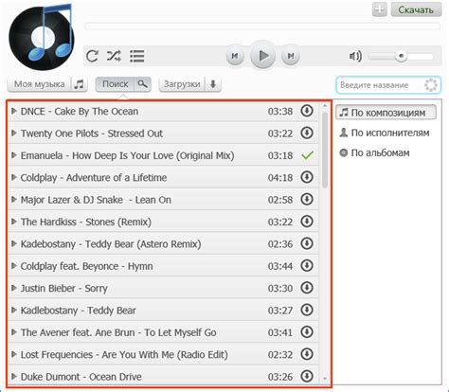Play triangle for Emanuela row

coord(14,155)
